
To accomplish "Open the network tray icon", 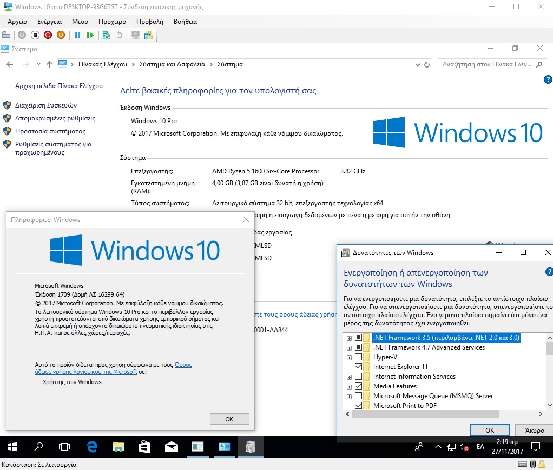I will pos(451,447).
